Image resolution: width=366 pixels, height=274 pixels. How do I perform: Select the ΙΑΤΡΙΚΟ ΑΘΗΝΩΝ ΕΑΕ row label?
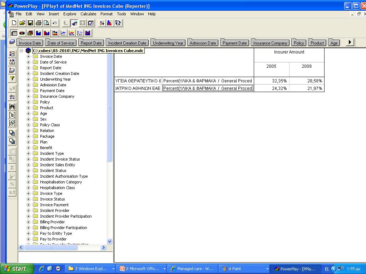coord(138,88)
